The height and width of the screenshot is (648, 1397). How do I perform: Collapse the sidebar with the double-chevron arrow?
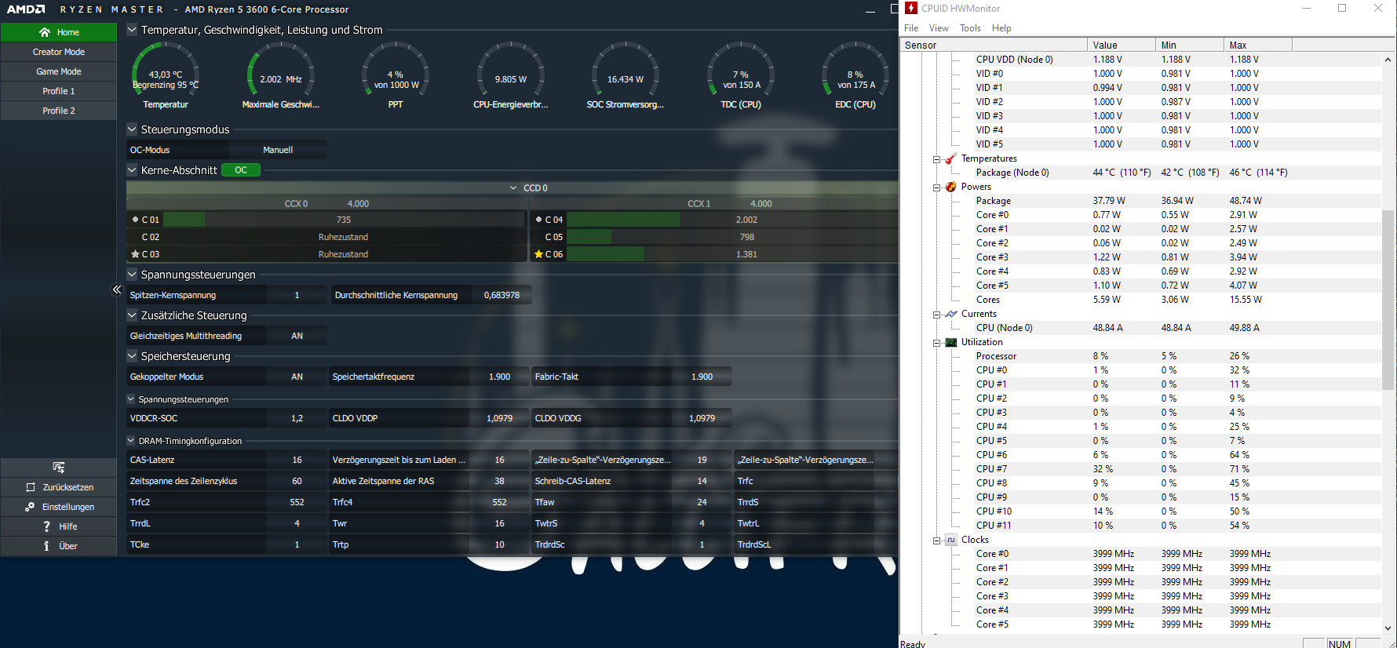click(117, 289)
